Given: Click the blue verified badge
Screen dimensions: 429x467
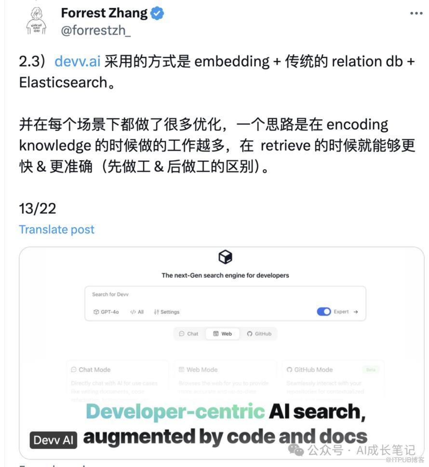Looking at the screenshot, I should 157,13.
